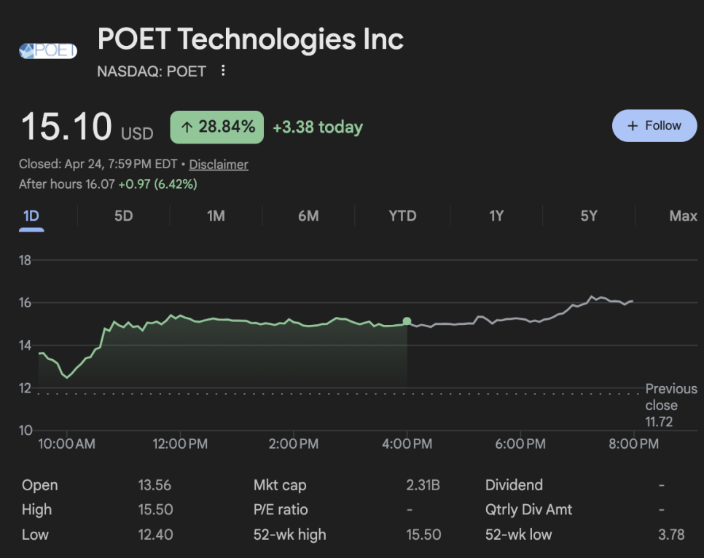Click the Follow button
The height and width of the screenshot is (558, 704).
click(654, 126)
